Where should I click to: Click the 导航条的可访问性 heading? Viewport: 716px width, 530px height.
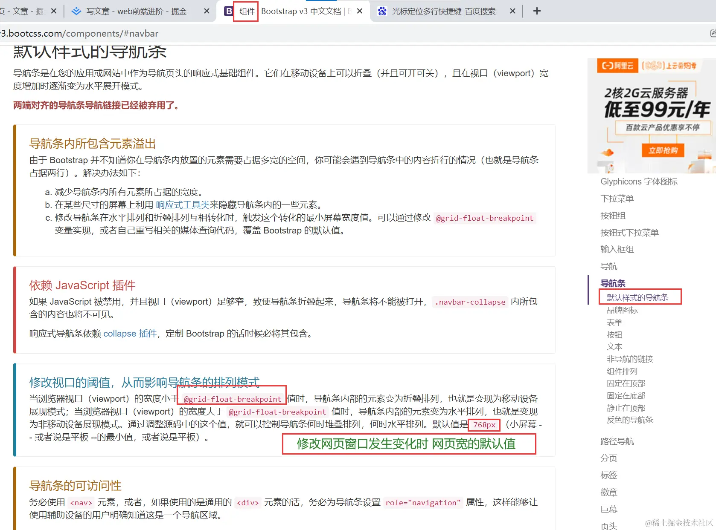(75, 485)
